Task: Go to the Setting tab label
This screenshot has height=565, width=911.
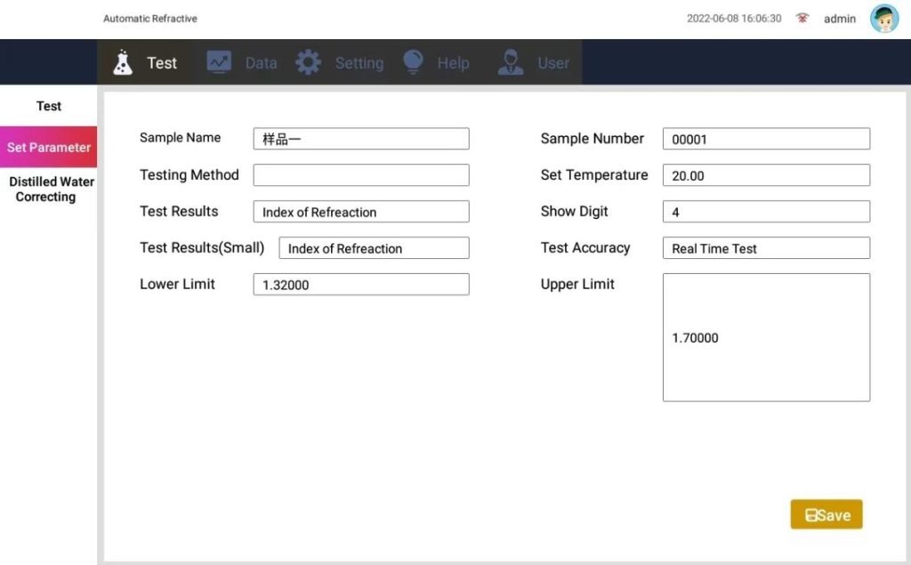Action: tap(359, 63)
